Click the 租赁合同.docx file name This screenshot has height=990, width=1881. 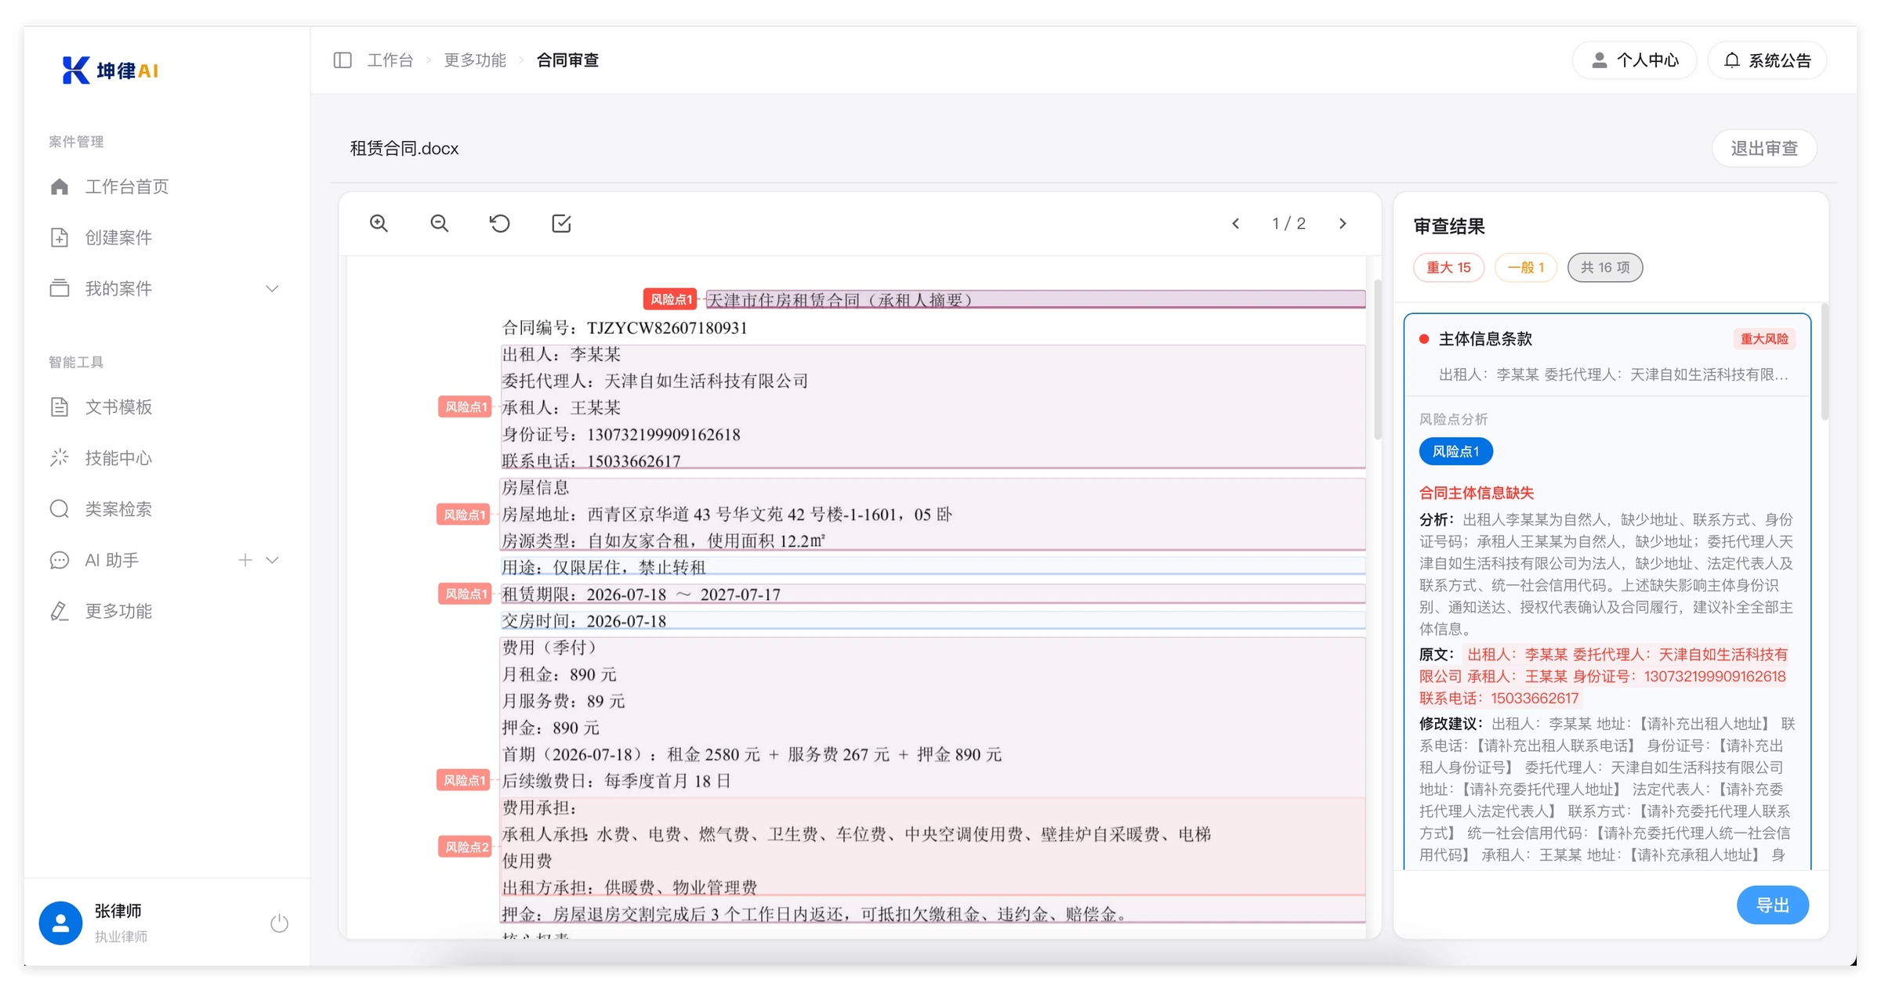[404, 149]
